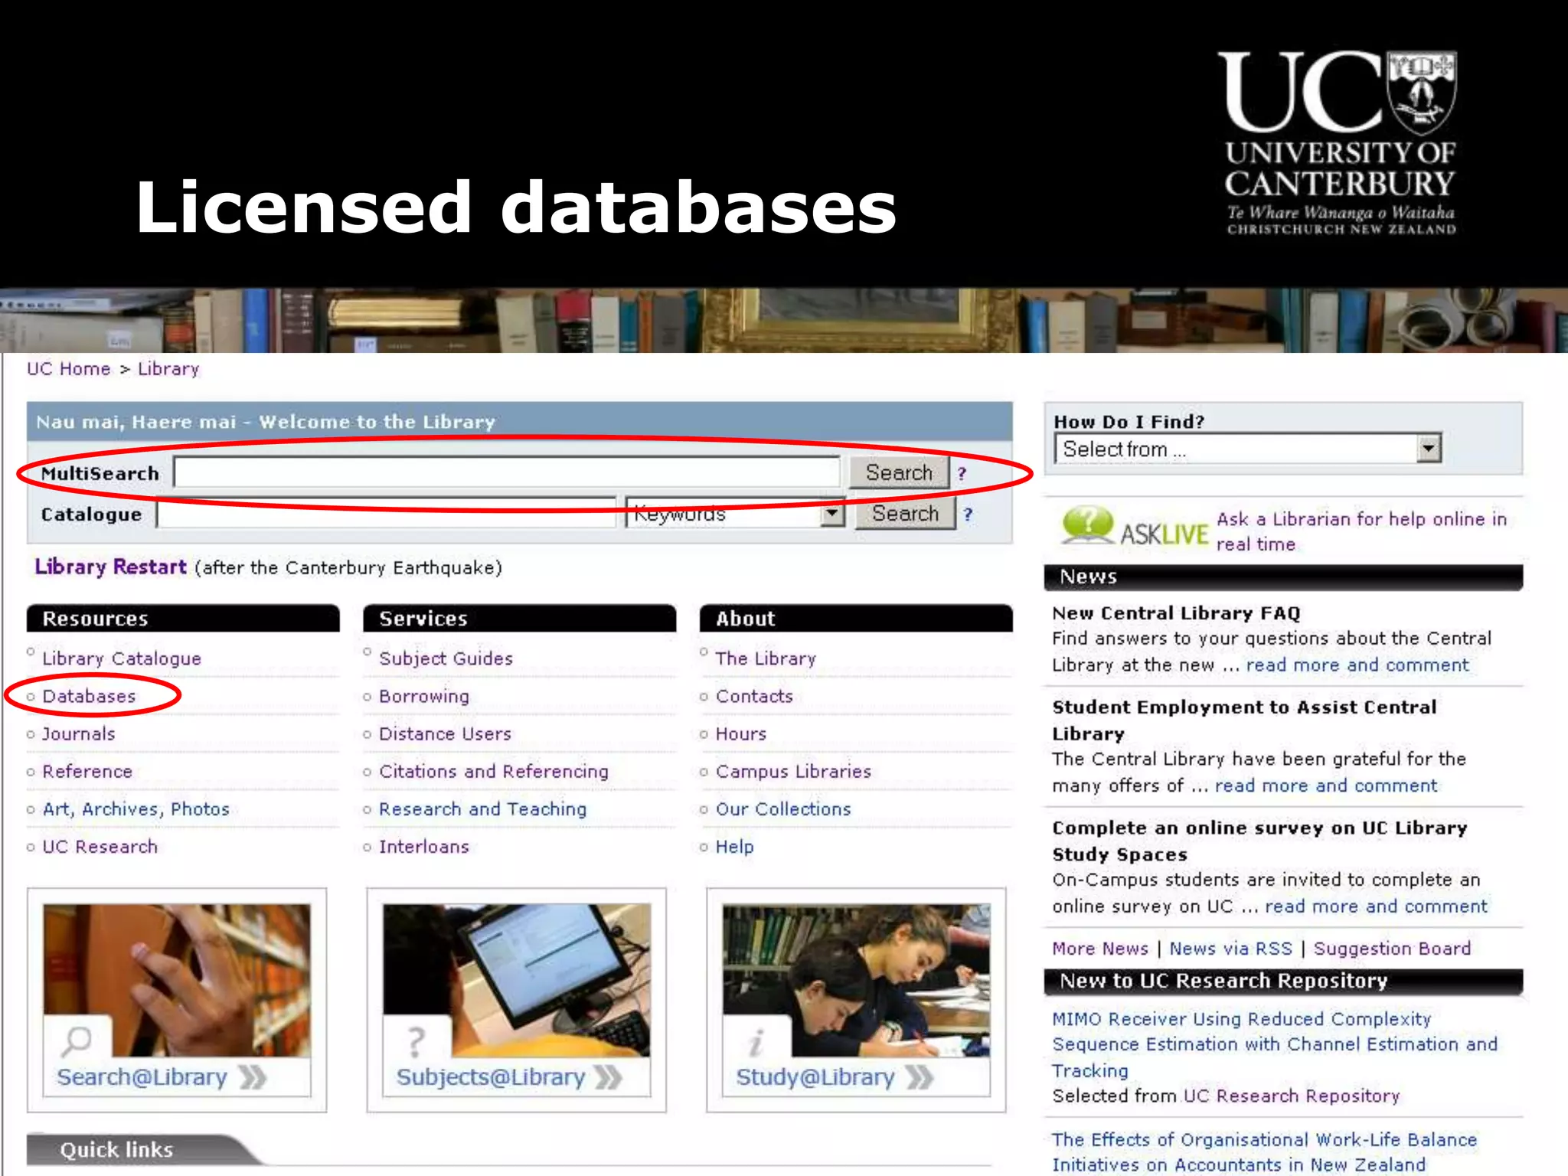Open the Library breadcrumb link
1568x1176 pixels.
tap(168, 369)
